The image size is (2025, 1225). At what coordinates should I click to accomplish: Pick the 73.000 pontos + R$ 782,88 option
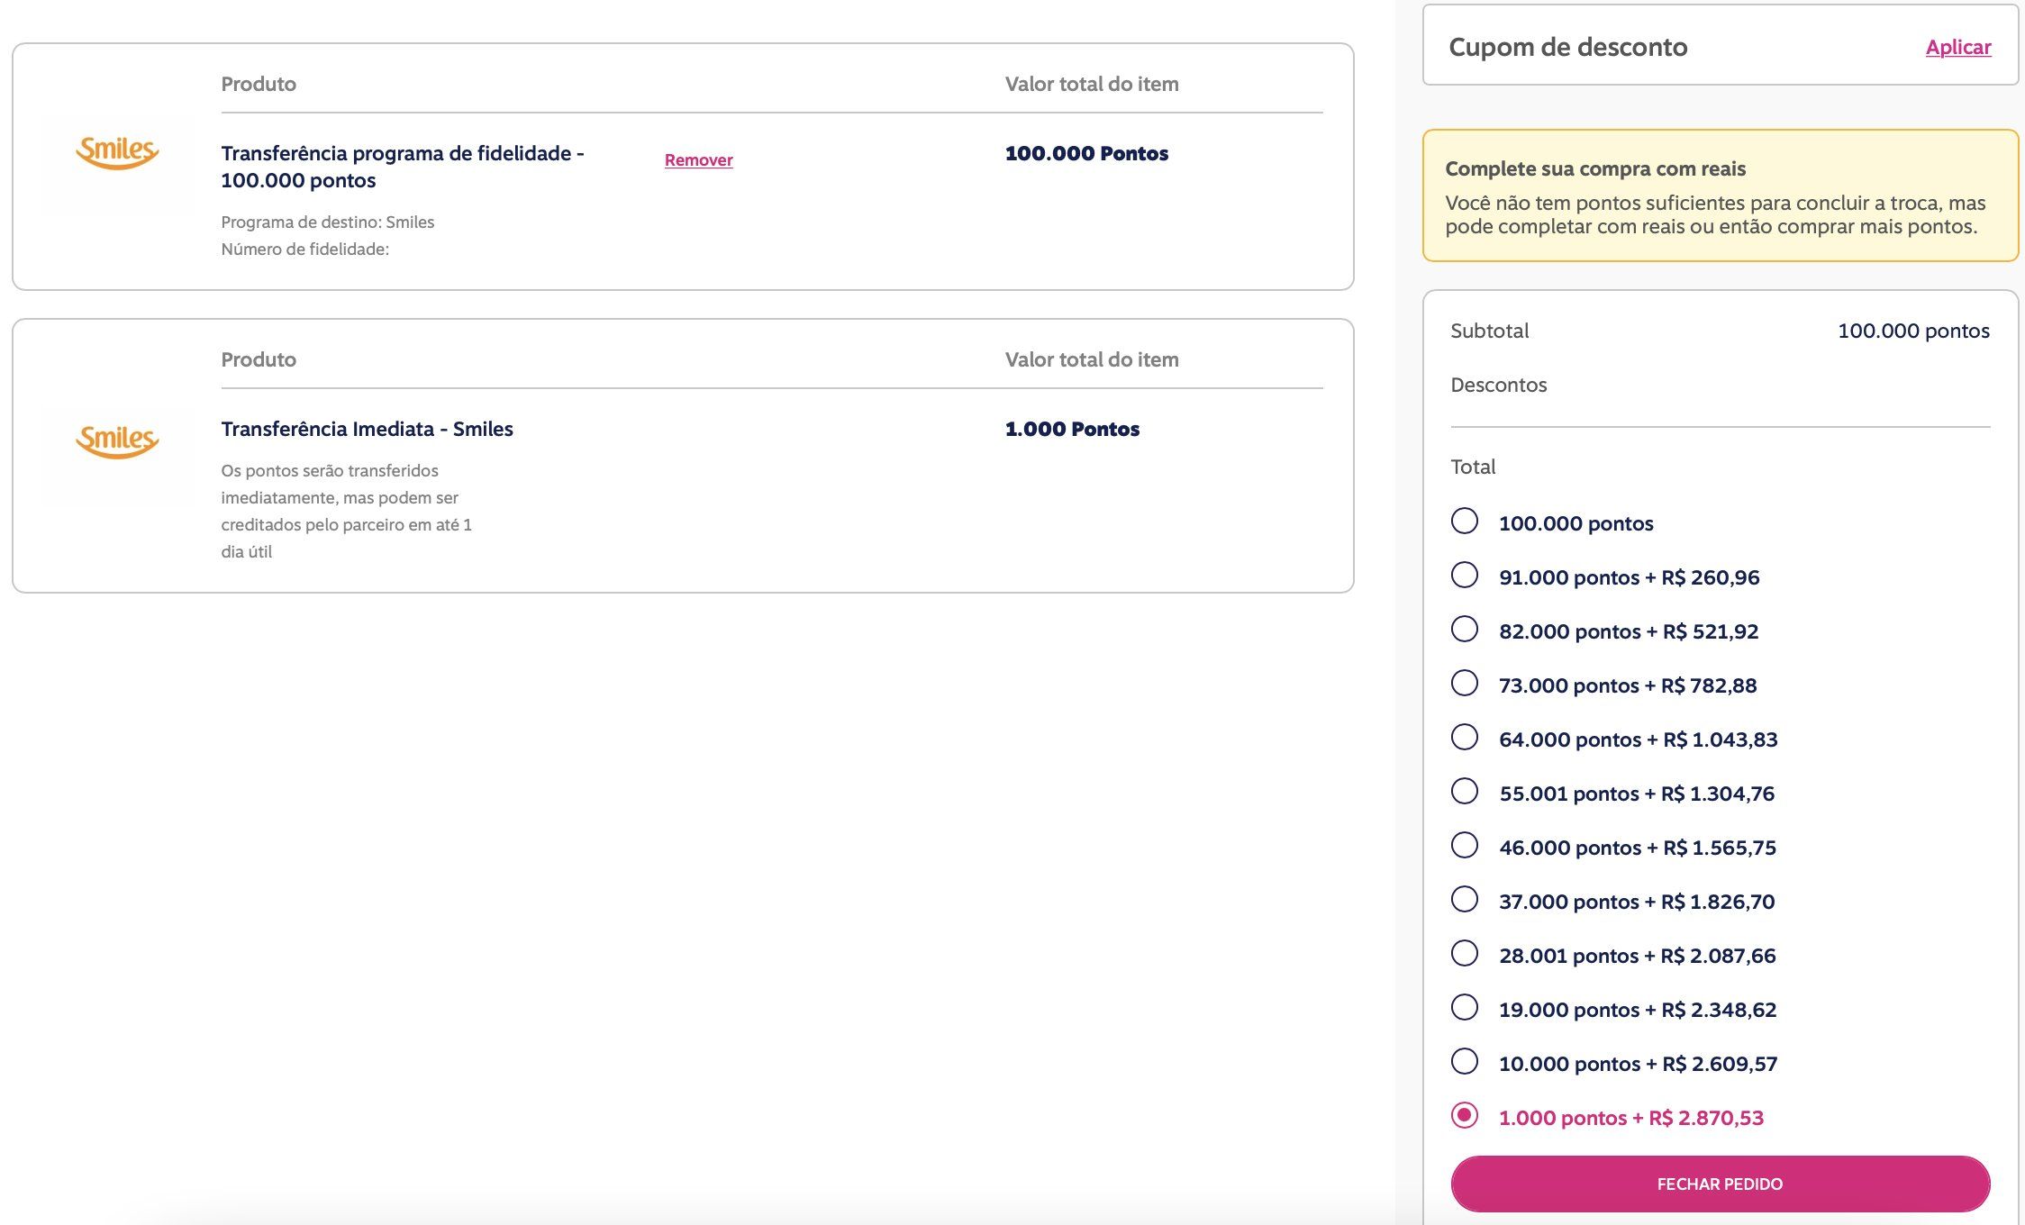click(x=1465, y=683)
